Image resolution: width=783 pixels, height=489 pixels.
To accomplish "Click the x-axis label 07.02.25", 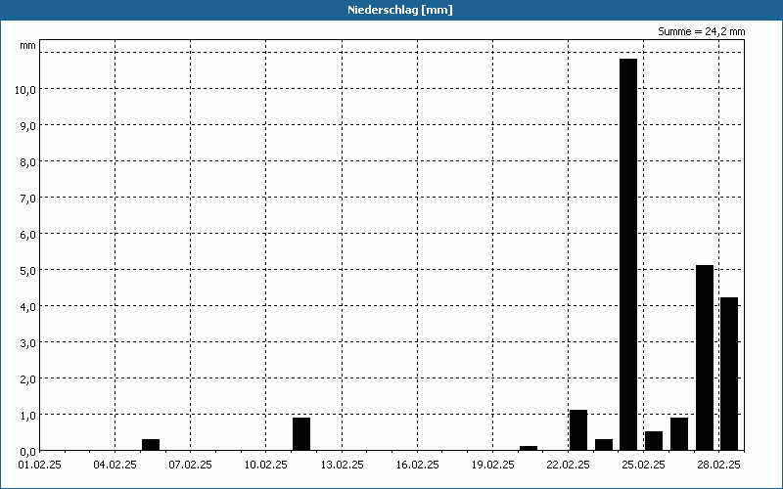I will click(x=190, y=466).
